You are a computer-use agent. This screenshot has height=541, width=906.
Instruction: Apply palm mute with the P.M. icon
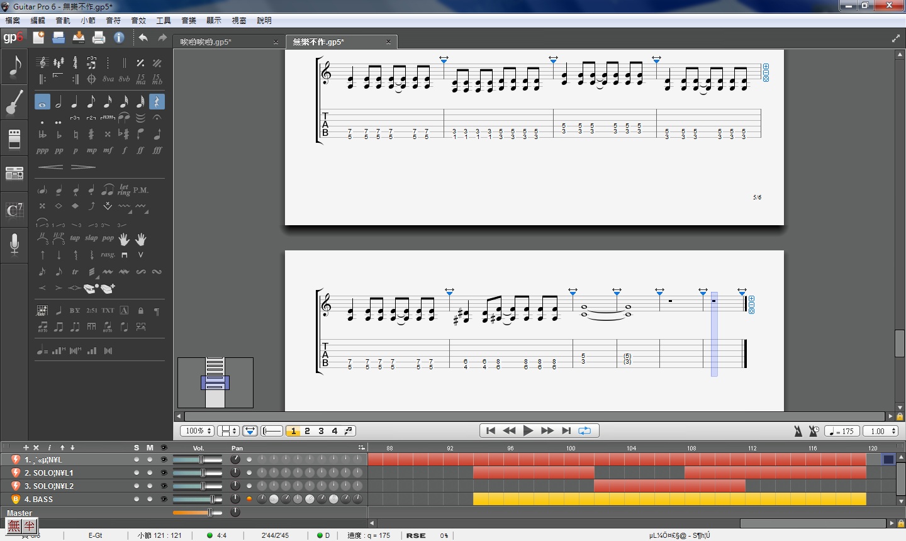click(x=141, y=189)
